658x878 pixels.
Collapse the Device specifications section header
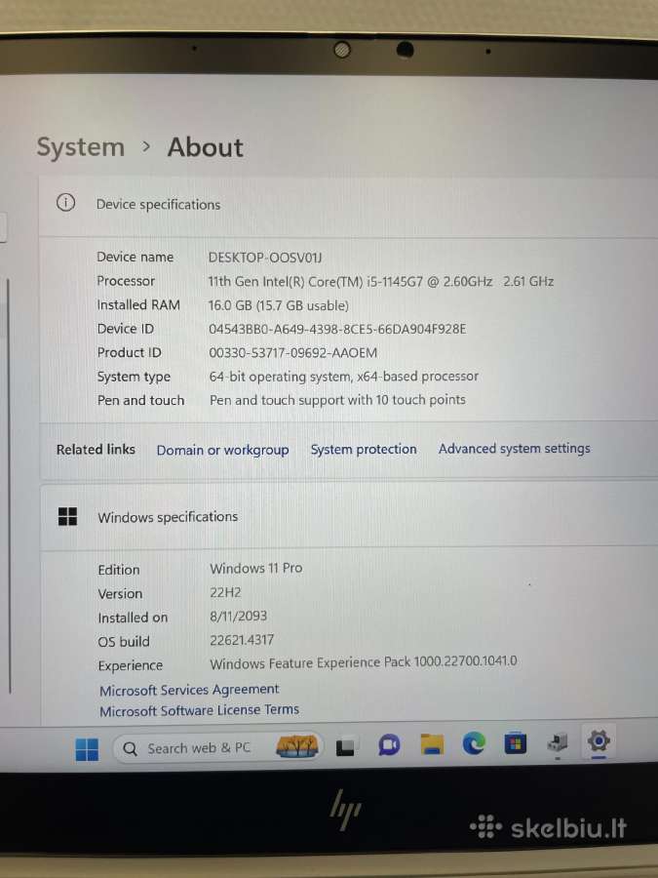tap(348, 206)
